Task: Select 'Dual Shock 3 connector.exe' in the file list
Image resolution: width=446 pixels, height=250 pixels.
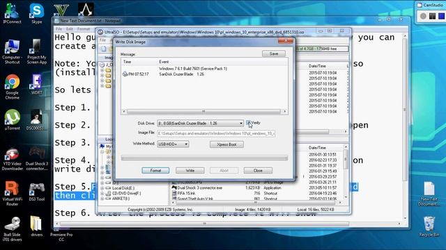Action: [x=200, y=188]
